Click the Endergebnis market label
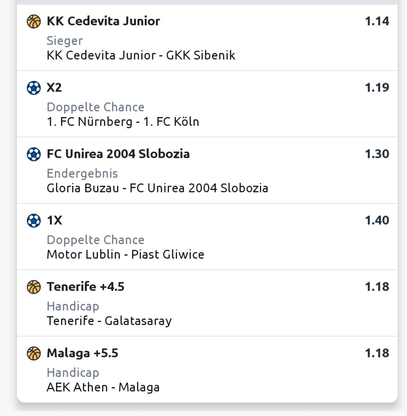407x416 pixels. pyautogui.click(x=82, y=174)
